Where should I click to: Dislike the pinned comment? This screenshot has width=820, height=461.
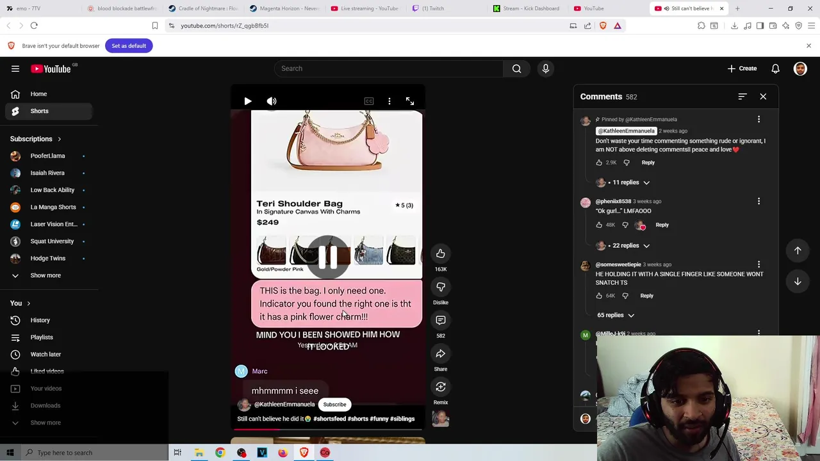[x=627, y=163]
